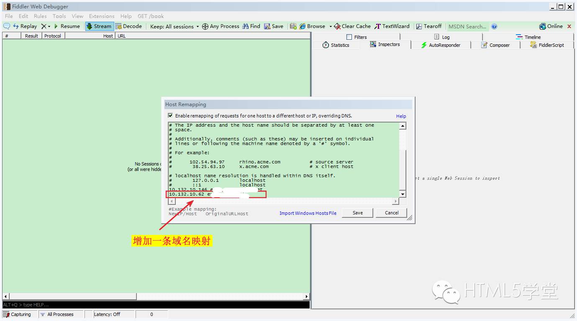This screenshot has width=577, height=321.
Task: Take a screenshot with the camera icon
Action: [x=293, y=26]
